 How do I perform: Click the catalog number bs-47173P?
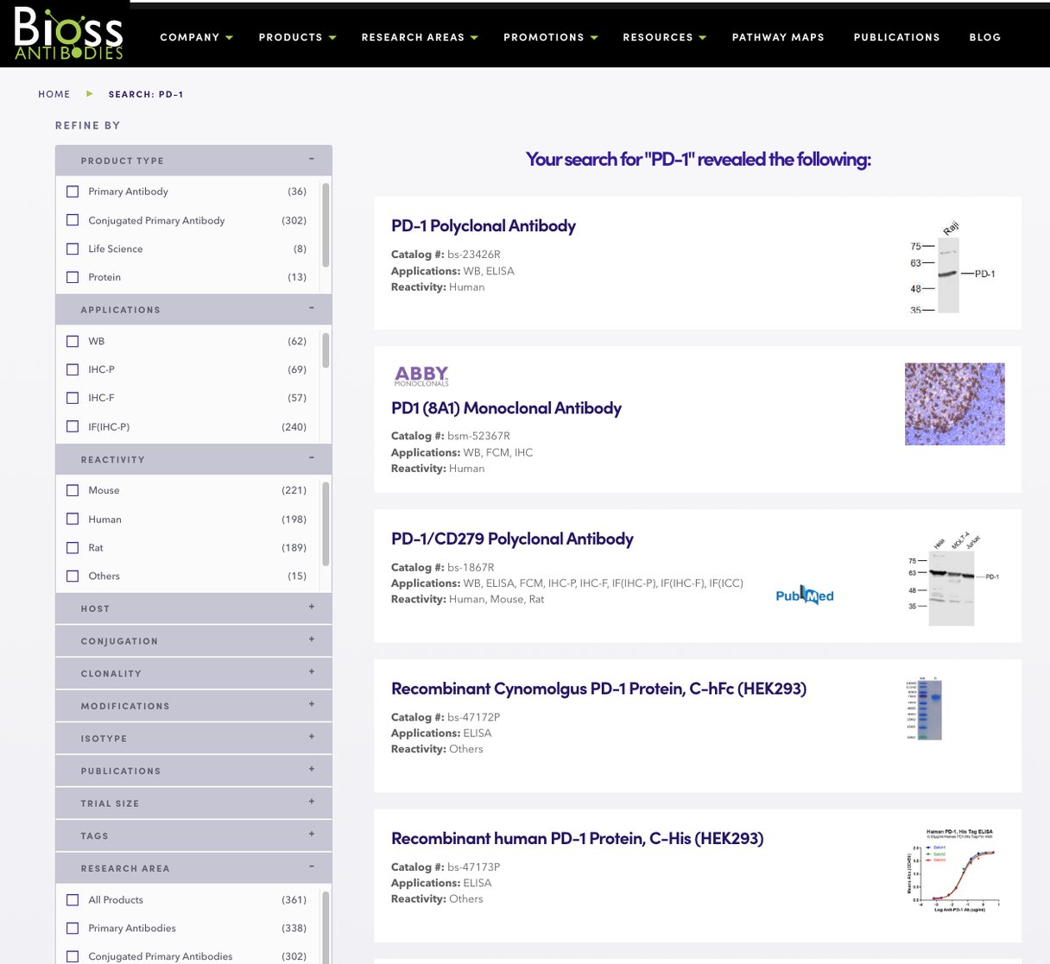[x=473, y=867]
